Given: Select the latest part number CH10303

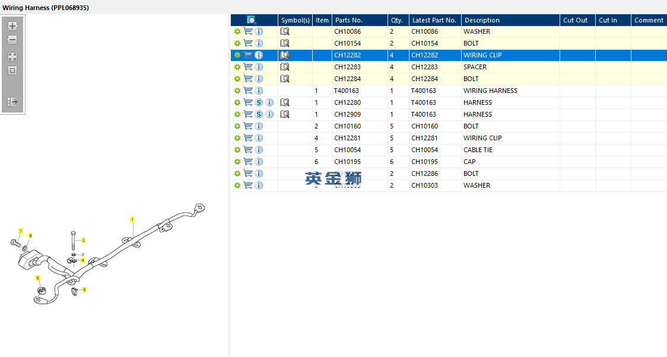Looking at the screenshot, I should tap(424, 186).
